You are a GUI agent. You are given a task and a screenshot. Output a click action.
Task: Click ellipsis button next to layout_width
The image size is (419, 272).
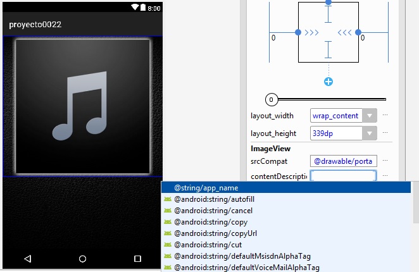385,116
